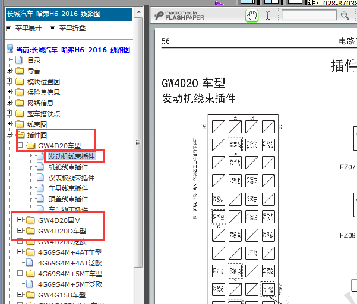This screenshot has width=357, height=304.
Task: Click the folder icon of 整车搭铁点
Action: pos(20,113)
